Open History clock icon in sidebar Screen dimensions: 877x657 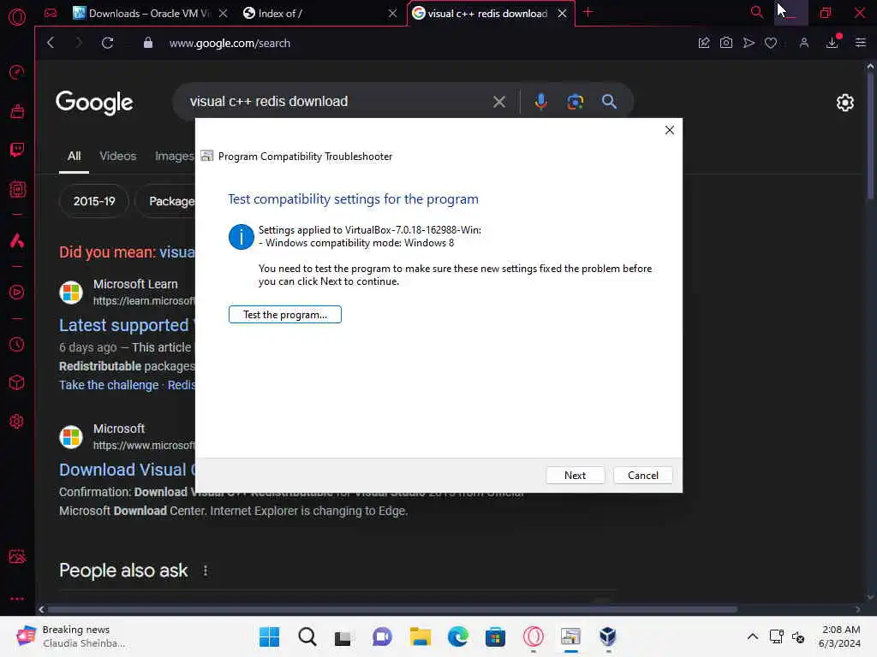17,344
